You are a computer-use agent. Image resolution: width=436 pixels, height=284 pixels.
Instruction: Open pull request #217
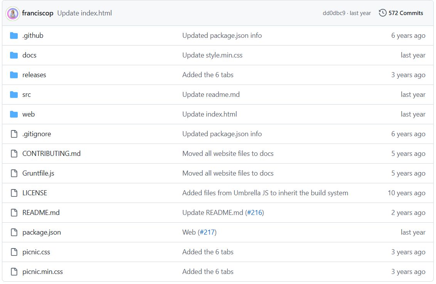[209, 232]
